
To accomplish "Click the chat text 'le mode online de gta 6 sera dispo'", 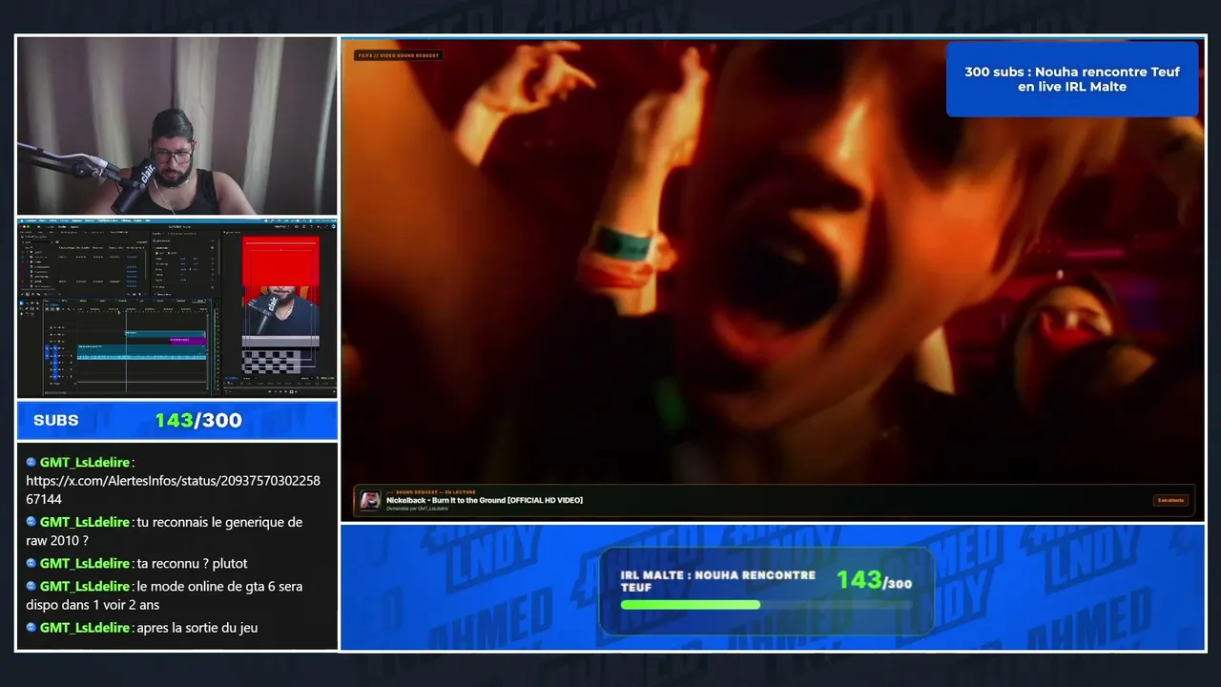I will click(x=164, y=594).
